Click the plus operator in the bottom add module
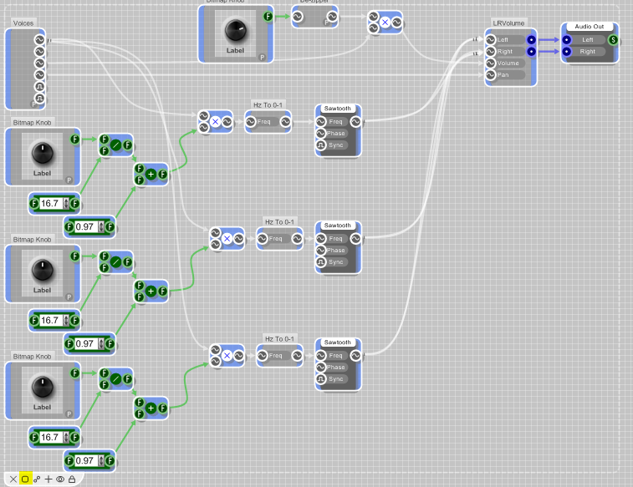 (x=151, y=408)
